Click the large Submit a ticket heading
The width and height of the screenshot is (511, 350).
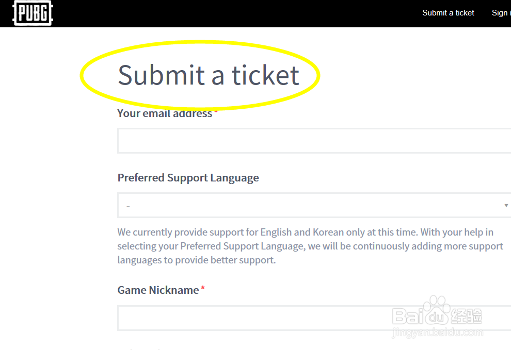click(x=208, y=75)
